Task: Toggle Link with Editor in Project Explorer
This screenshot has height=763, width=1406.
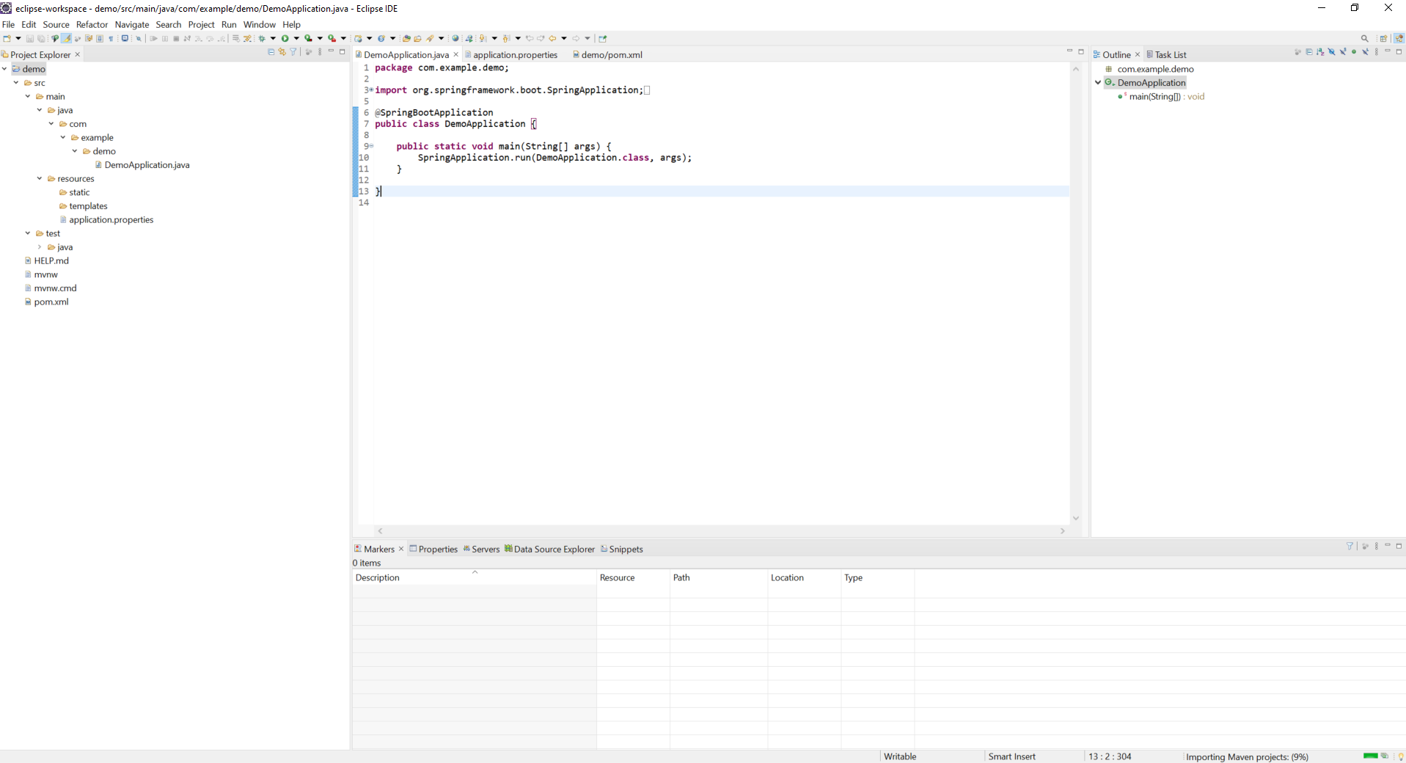Action: (x=282, y=51)
